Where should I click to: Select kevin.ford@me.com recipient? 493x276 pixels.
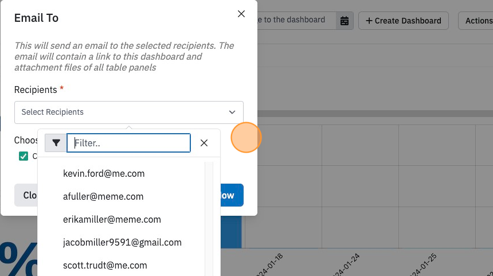(104, 174)
